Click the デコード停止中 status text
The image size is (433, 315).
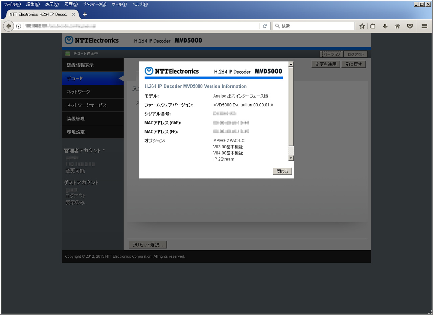86,54
